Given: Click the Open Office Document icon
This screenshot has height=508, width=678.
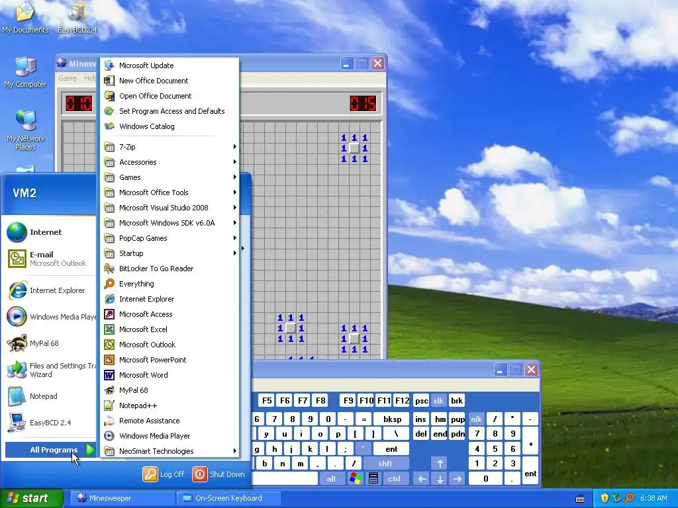Looking at the screenshot, I should pos(109,96).
